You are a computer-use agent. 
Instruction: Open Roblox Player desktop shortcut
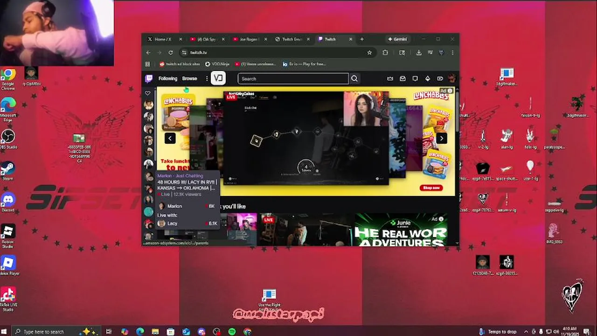pyautogui.click(x=8, y=266)
